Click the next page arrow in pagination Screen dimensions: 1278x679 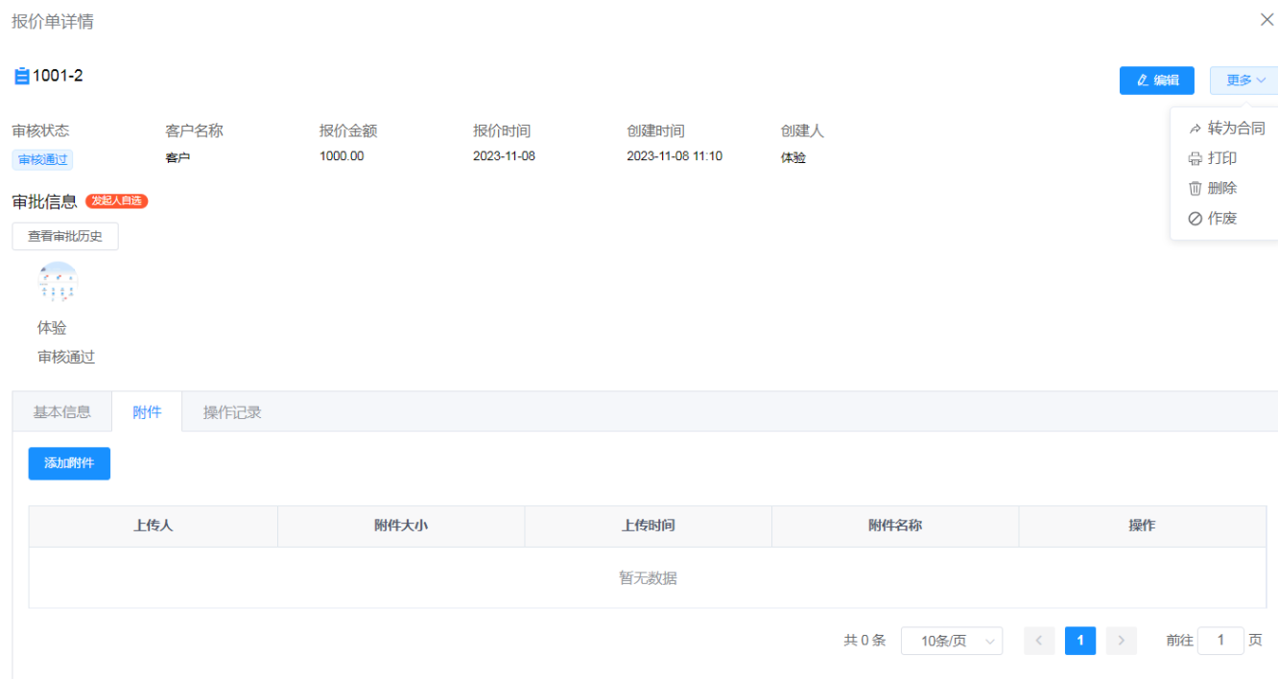click(1121, 641)
